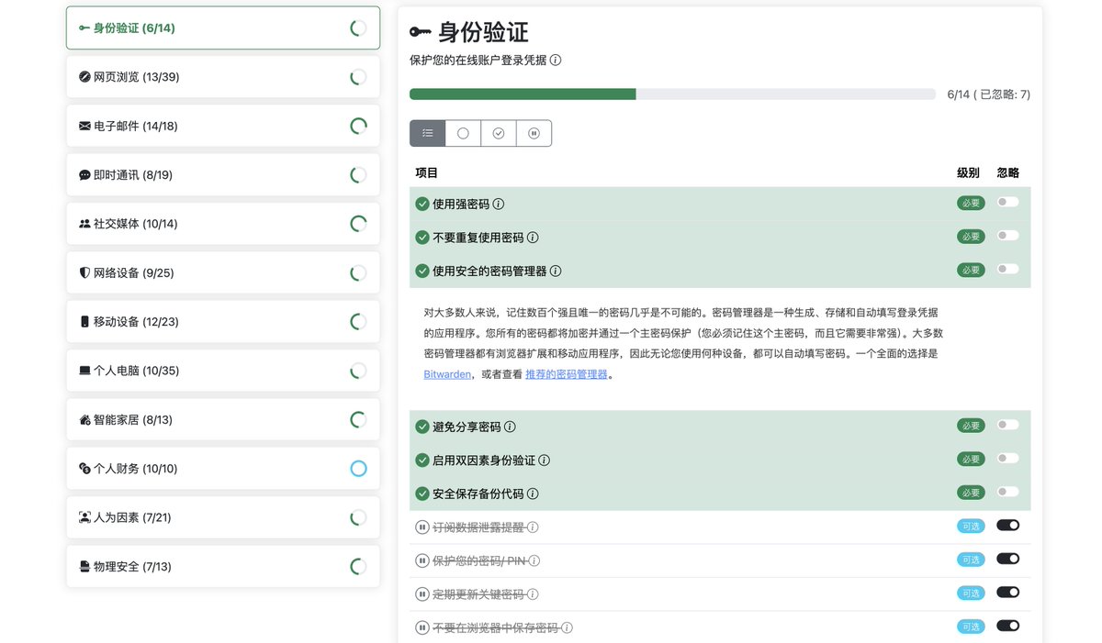Viewport: 1102px width, 643px height.
Task: Uncheck the green checkmark for 启用双因素身份验证
Action: 422,460
